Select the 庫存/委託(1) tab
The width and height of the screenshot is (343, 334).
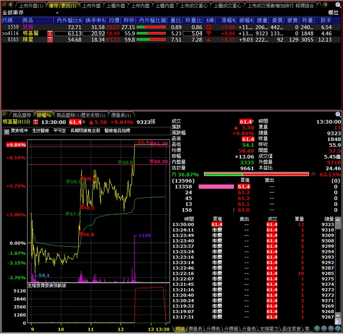[x=63, y=6]
